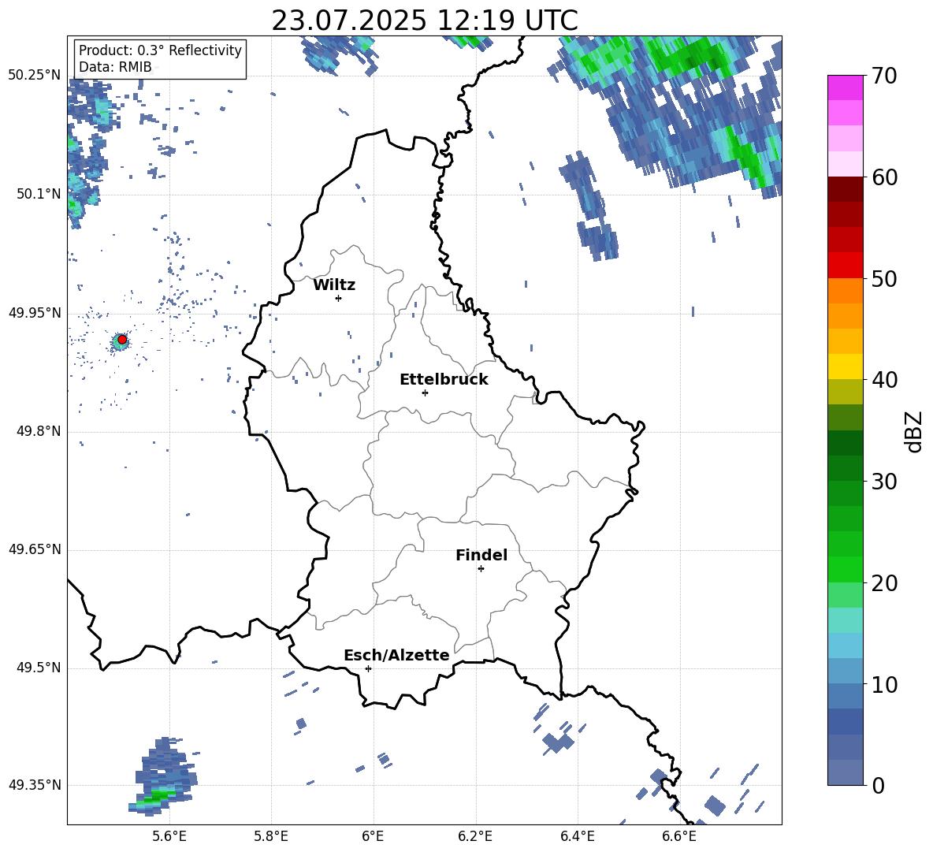Click the bright green 20 dBZ colorbar swatch
The height and width of the screenshot is (852, 933).
845,569
